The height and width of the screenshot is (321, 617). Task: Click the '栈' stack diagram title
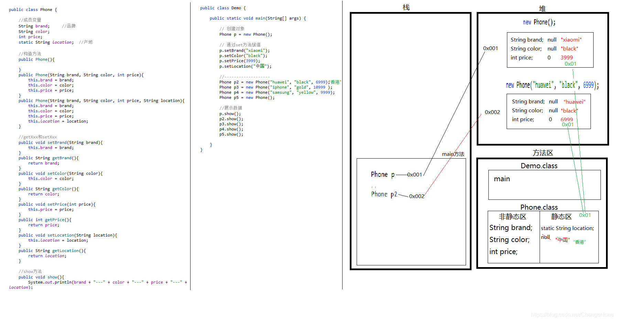[x=406, y=7]
